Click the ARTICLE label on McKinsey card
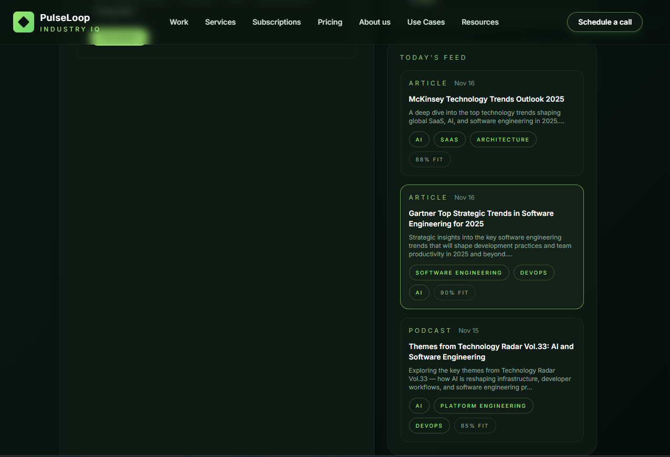The height and width of the screenshot is (457, 670). (x=428, y=83)
